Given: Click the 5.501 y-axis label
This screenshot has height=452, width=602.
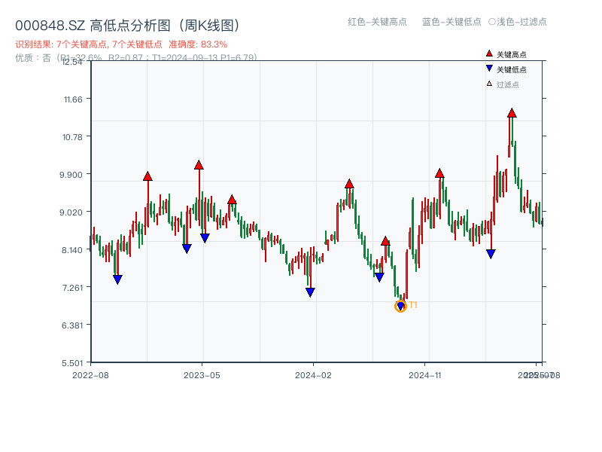Looking at the screenshot, I should (72, 363).
